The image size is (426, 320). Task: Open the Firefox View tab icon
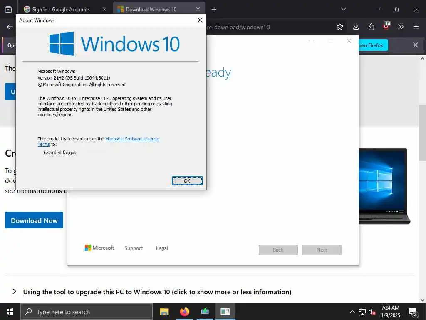point(8,10)
